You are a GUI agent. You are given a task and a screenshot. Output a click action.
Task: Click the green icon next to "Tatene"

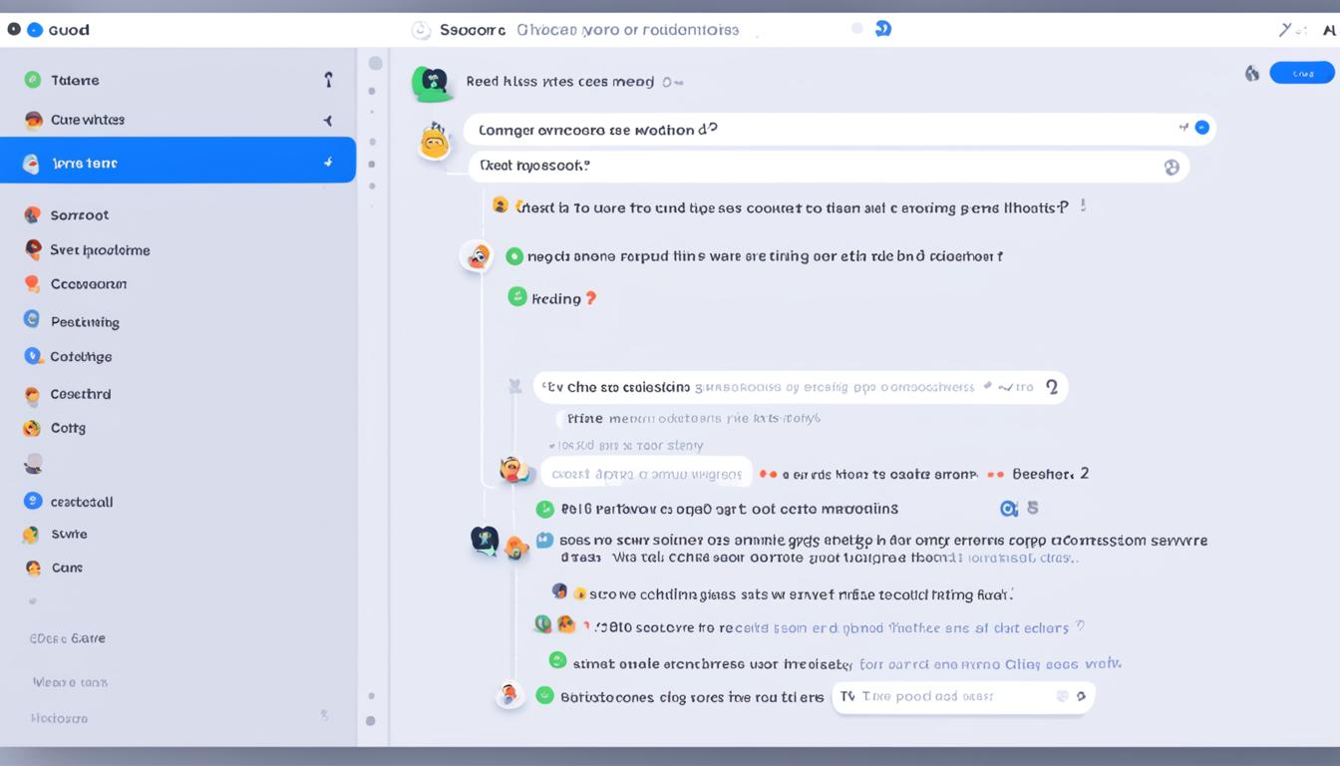33,80
